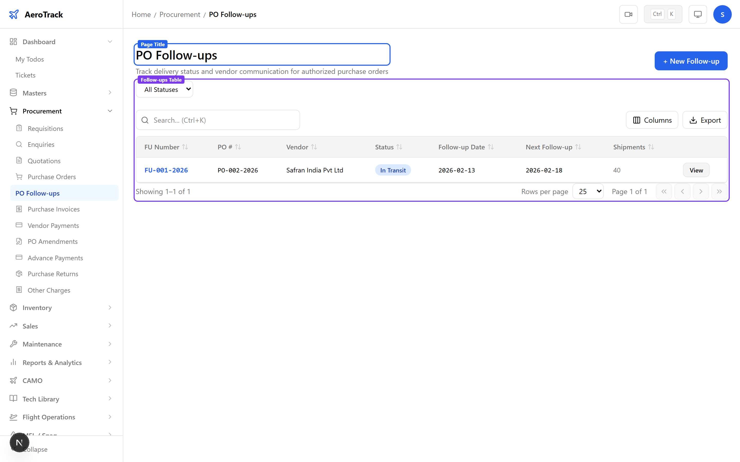
Task: Click inside the search field
Action: (x=218, y=120)
